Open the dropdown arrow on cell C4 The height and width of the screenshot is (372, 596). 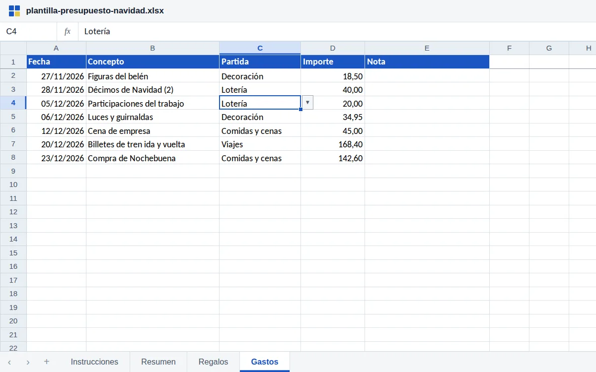307,103
